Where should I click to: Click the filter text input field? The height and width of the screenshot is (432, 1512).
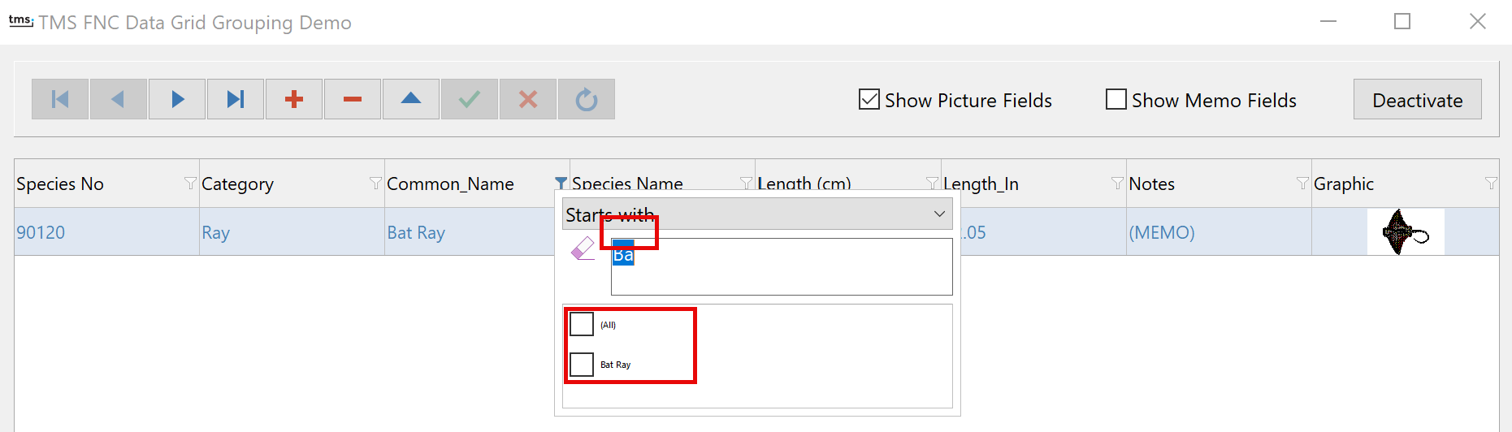click(782, 266)
